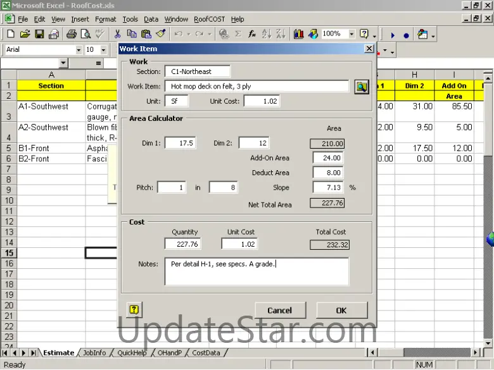The height and width of the screenshot is (370, 494).
Task: Select the A1-Southwest cell
Action: click(x=51, y=111)
